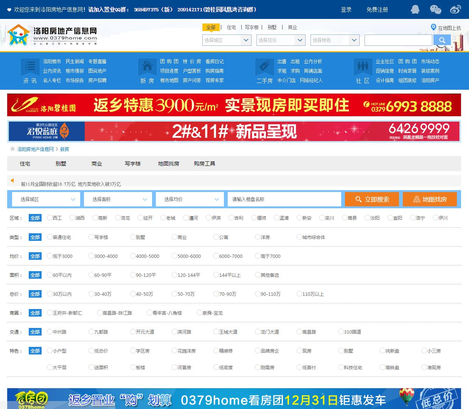Select the 西工 district radio button
The height and width of the screenshot is (409, 469).
[50, 218]
